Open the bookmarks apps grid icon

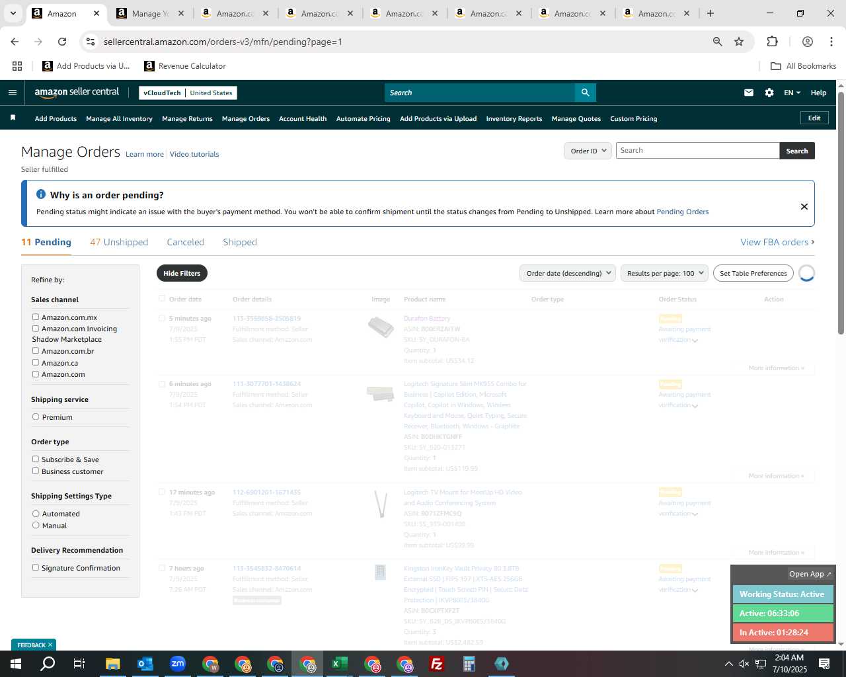pyautogui.click(x=17, y=66)
